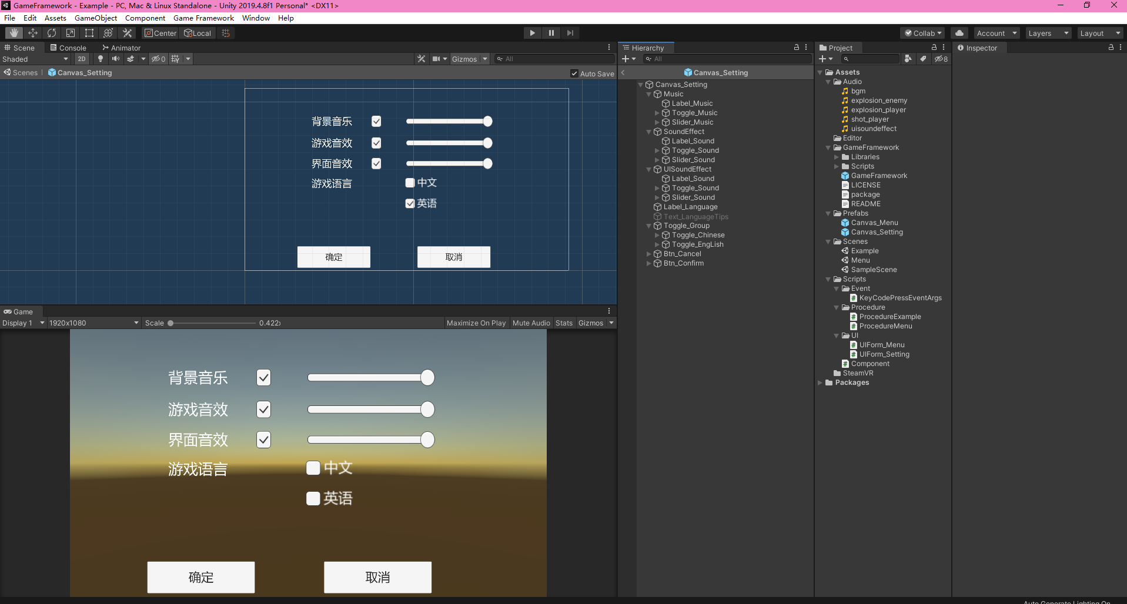Mute scene audio in the Scene toolbar
This screenshot has height=604, width=1127.
pyautogui.click(x=115, y=59)
